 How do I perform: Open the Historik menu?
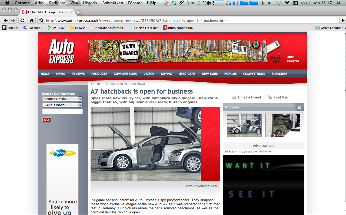90,3
